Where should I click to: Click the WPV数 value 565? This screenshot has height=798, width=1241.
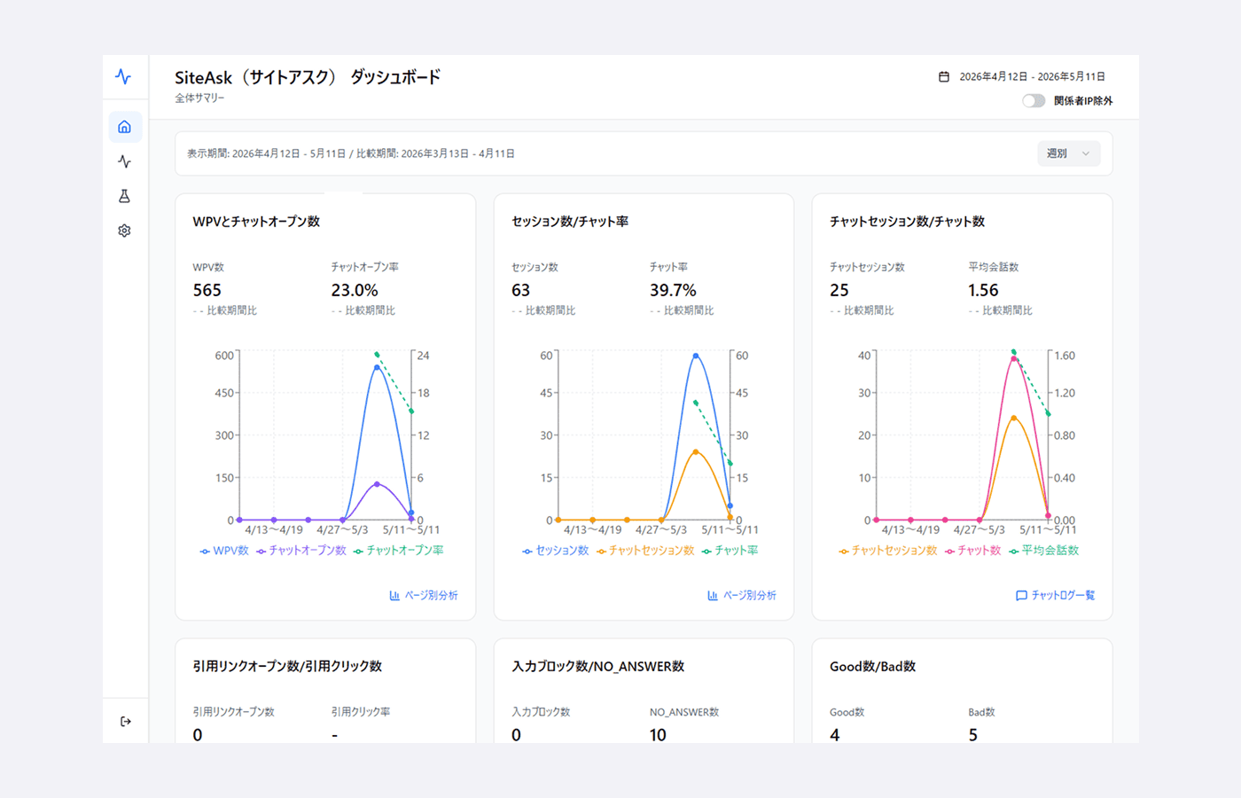[207, 290]
